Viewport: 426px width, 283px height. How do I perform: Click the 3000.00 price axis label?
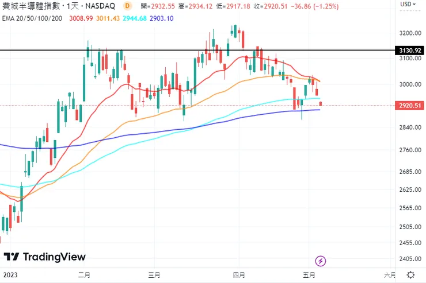410,84
